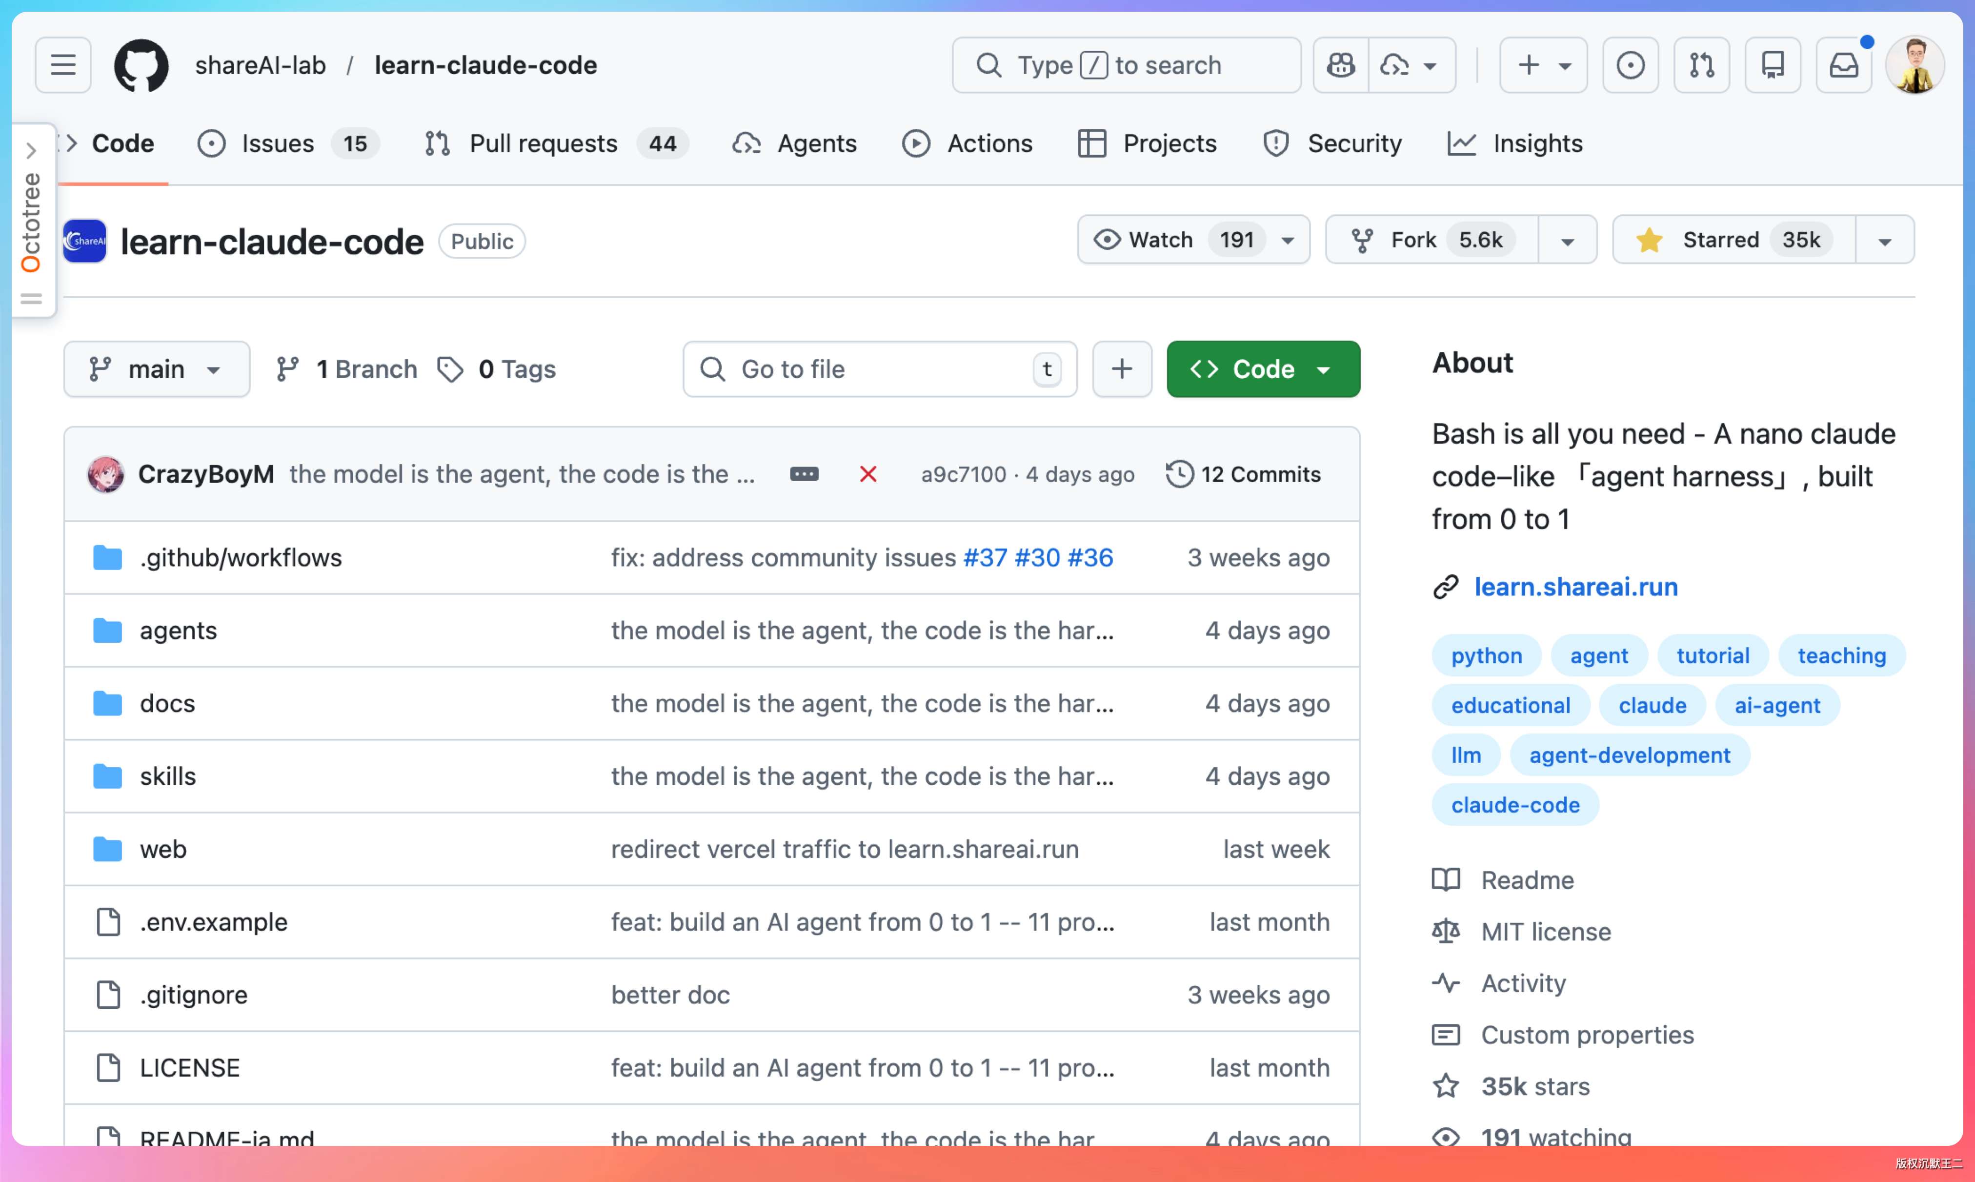Open the hamburger navigation menu
This screenshot has height=1182, width=1975.
[x=63, y=64]
